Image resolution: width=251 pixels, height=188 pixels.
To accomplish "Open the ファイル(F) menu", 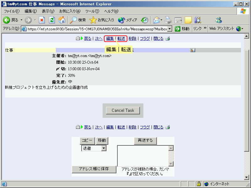I will point(12,11).
